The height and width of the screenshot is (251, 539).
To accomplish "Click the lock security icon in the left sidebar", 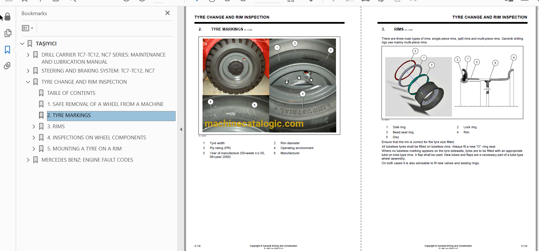I will [x=8, y=17].
